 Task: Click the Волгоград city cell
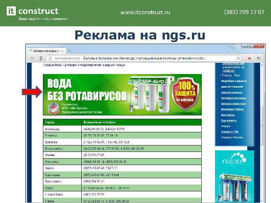62,129
